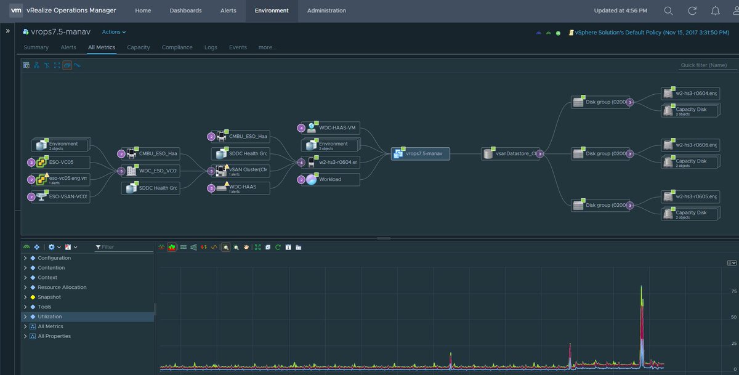The image size is (739, 375).
Task: Expand the Snapshot metric group
Action: click(25, 297)
